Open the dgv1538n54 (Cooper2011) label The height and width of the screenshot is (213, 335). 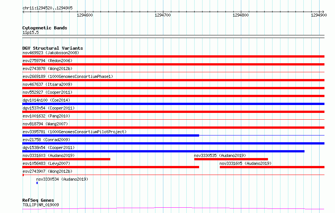[x=49, y=148]
